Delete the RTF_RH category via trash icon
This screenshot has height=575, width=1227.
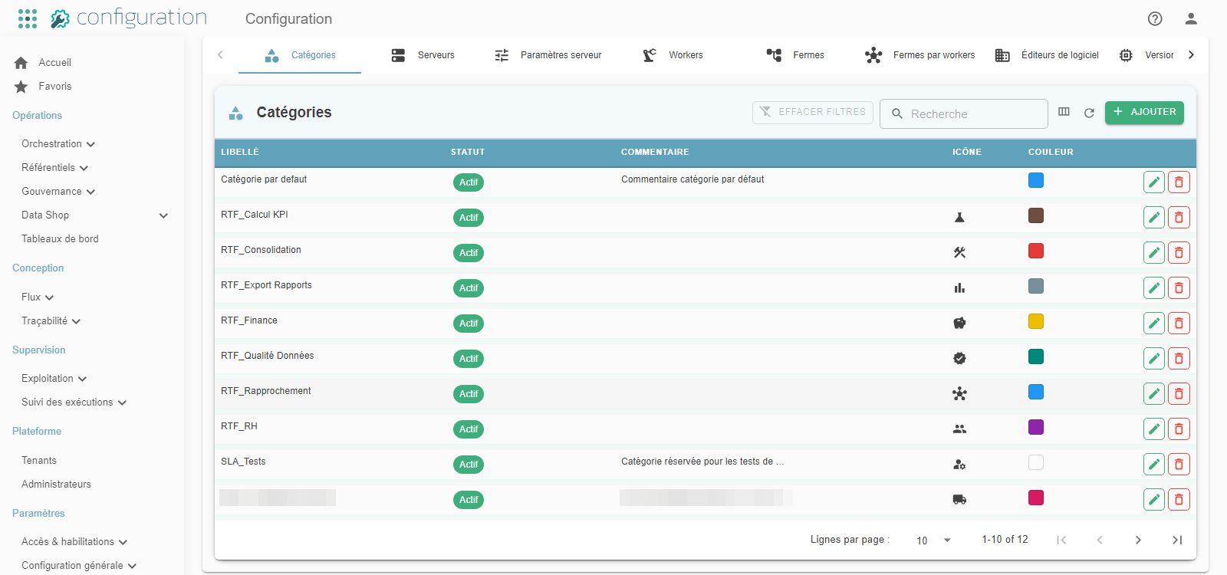1179,429
